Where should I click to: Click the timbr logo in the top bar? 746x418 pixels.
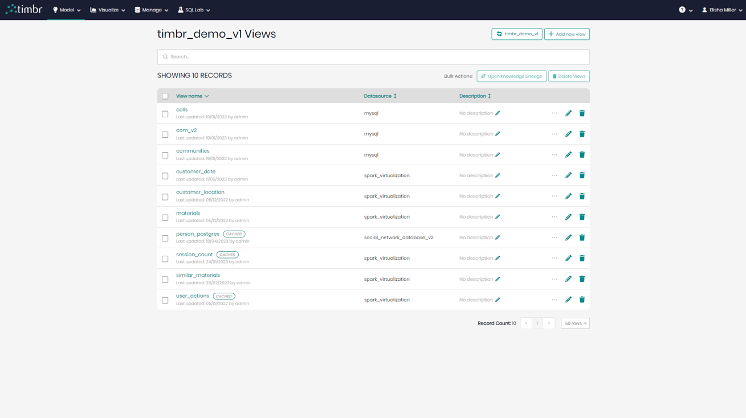click(23, 9)
